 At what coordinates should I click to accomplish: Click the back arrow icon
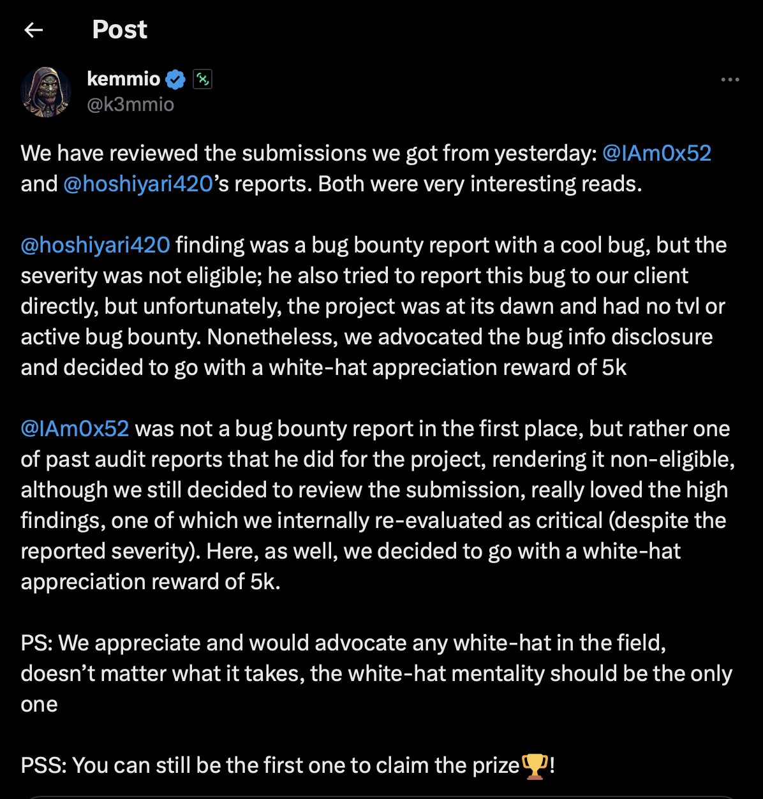tap(33, 30)
